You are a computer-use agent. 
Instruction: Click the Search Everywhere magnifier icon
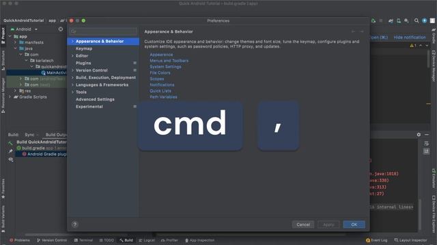coord(417,20)
